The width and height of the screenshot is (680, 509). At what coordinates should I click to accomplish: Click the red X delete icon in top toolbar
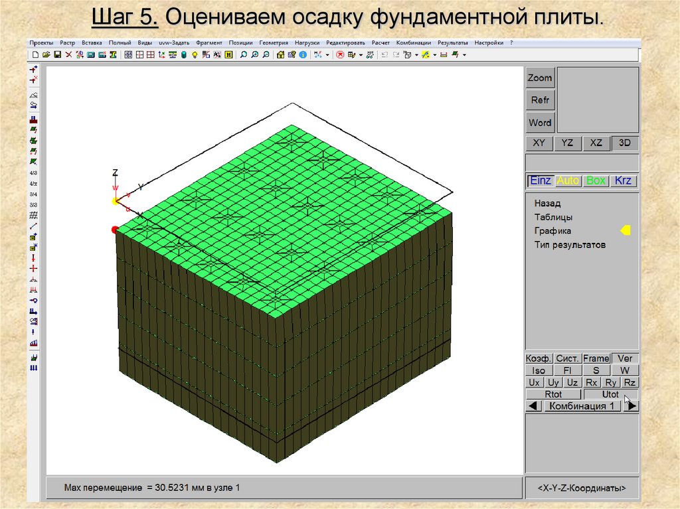(68, 54)
